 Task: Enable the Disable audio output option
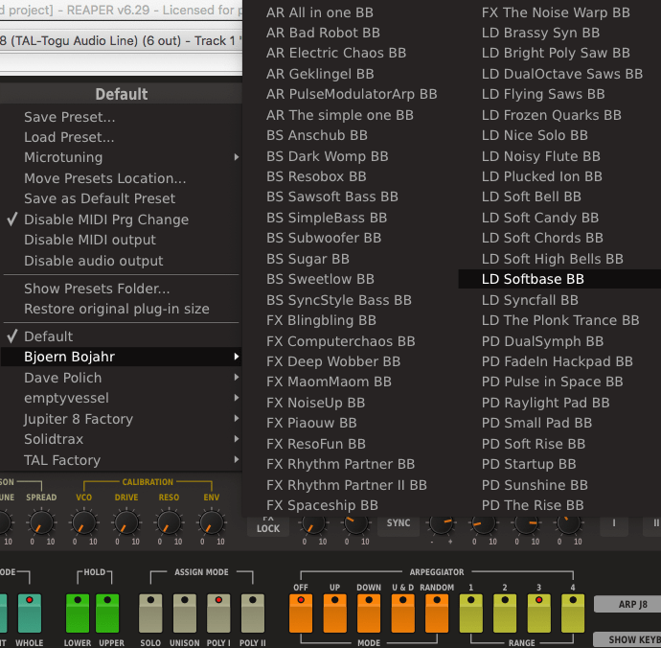point(93,261)
